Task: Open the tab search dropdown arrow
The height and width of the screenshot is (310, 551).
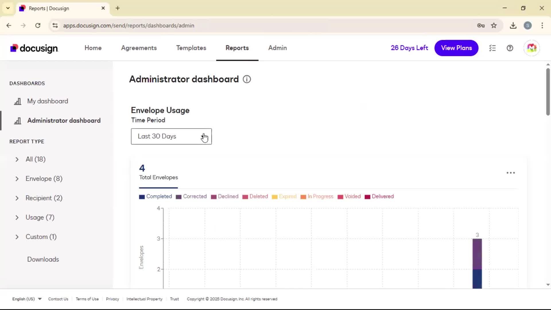Action: tap(8, 8)
